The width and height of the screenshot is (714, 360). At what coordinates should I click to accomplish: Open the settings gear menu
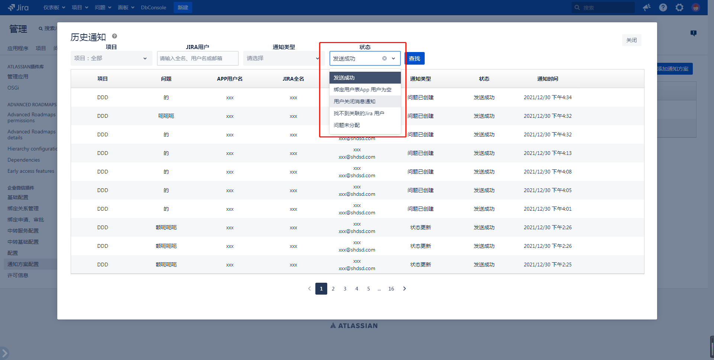[679, 7]
